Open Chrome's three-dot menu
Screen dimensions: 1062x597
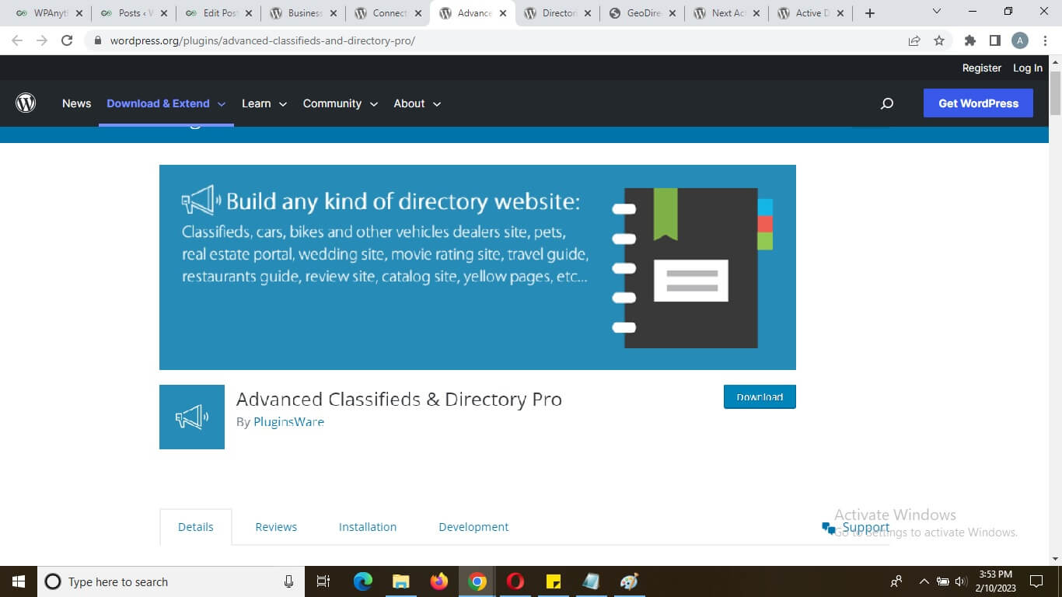1045,40
